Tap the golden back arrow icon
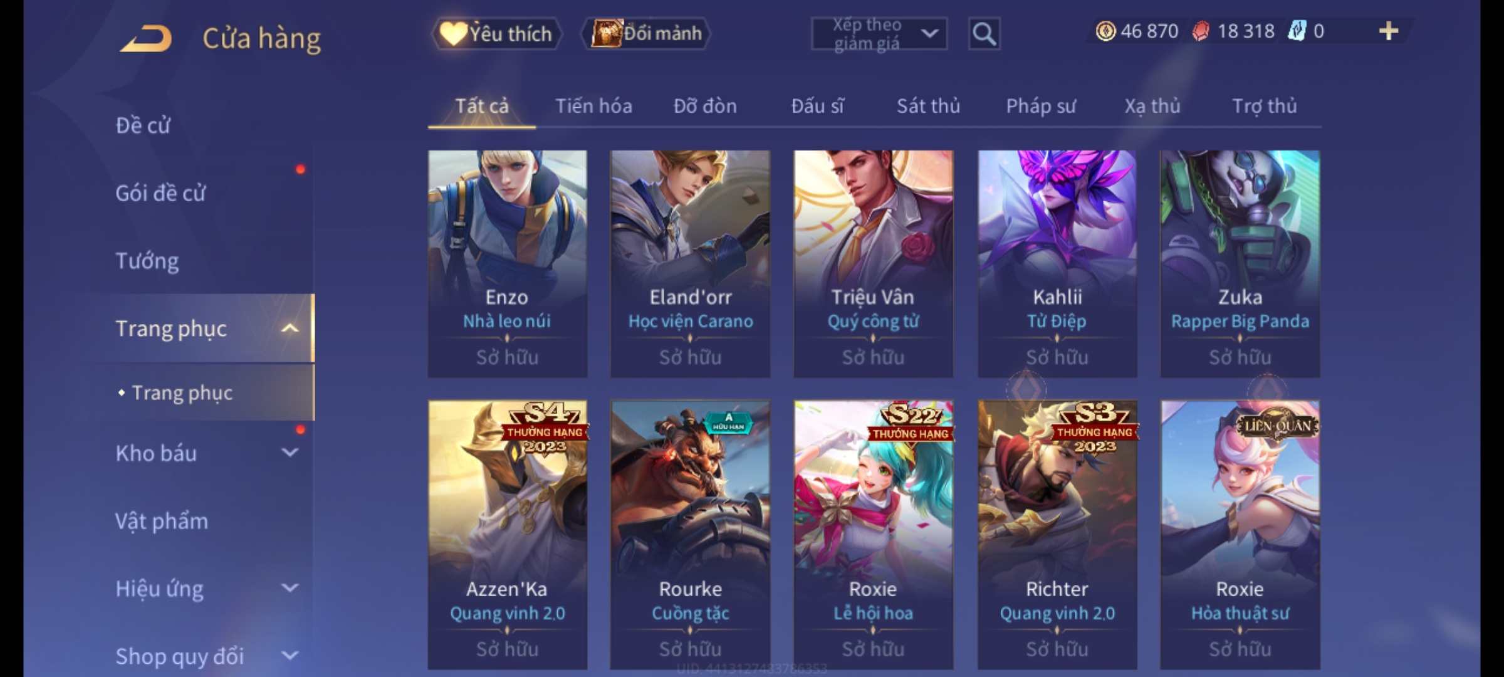Screen dimensions: 1504x677 tap(147, 38)
